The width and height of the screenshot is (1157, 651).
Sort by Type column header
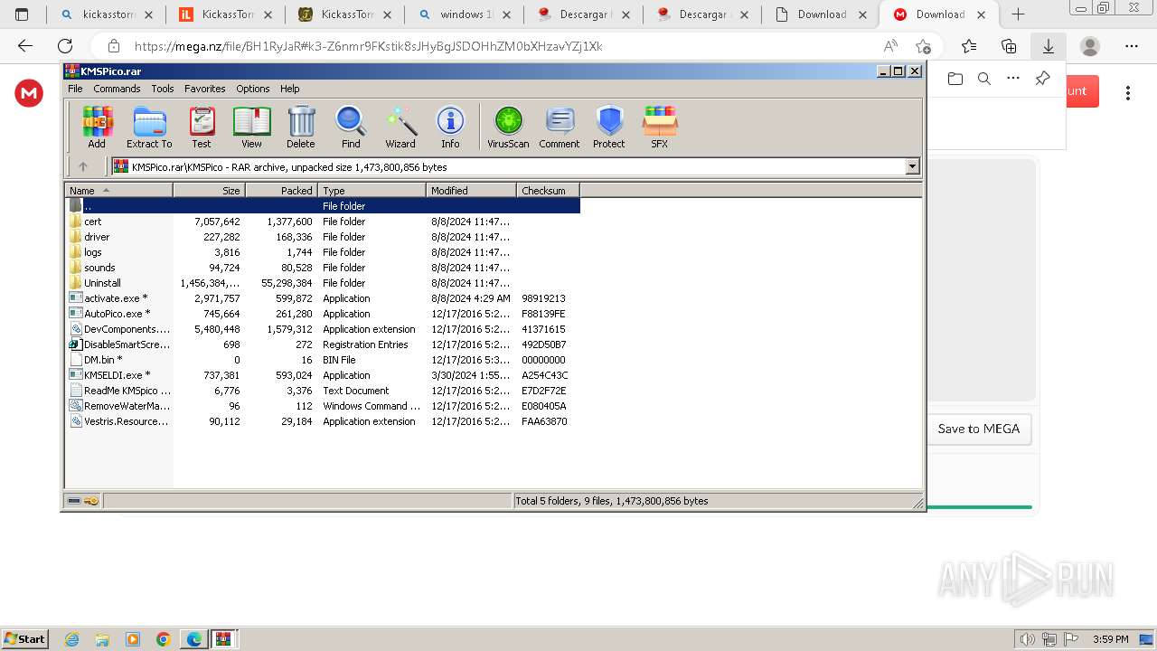pos(372,190)
